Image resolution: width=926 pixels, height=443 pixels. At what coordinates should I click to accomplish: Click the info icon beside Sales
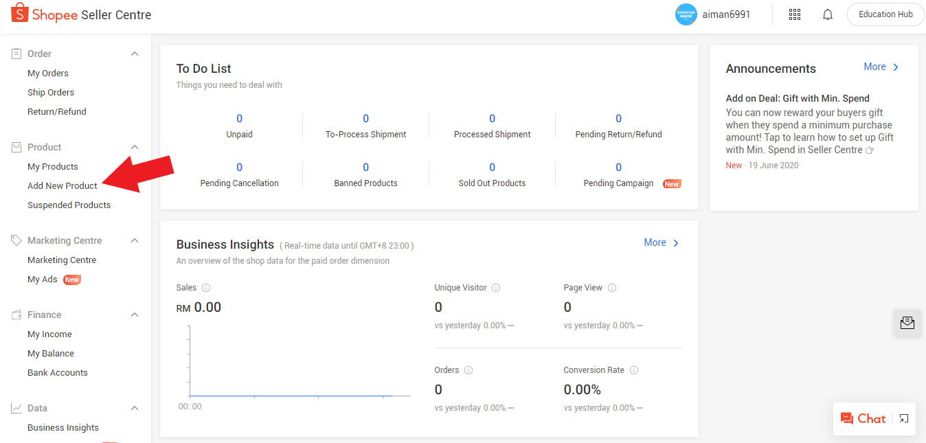206,288
